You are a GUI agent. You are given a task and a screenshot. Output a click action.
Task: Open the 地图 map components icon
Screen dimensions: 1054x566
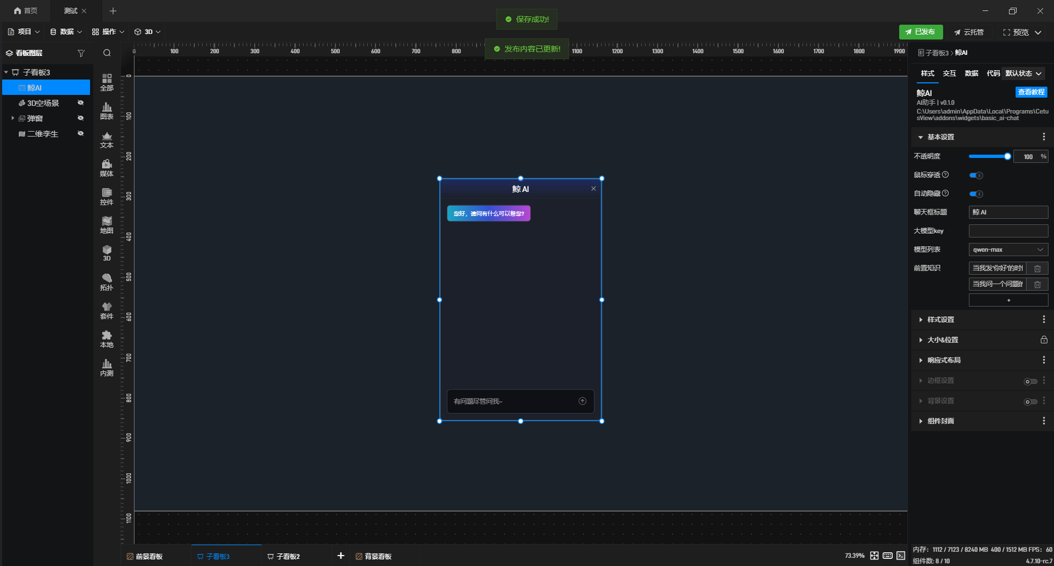tap(107, 225)
